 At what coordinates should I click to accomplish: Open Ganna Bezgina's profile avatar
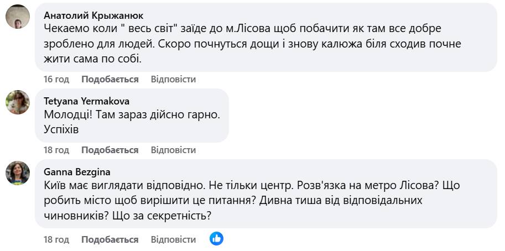pos(17,173)
